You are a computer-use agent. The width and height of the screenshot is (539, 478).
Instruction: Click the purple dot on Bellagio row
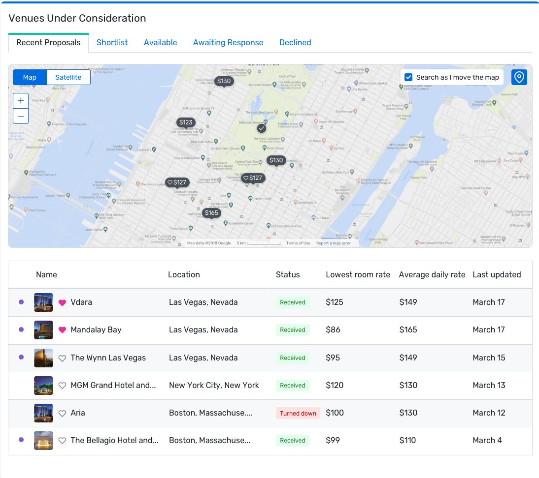tap(21, 440)
